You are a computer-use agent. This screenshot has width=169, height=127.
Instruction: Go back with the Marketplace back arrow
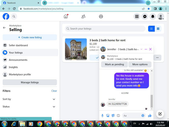pos(4,28)
